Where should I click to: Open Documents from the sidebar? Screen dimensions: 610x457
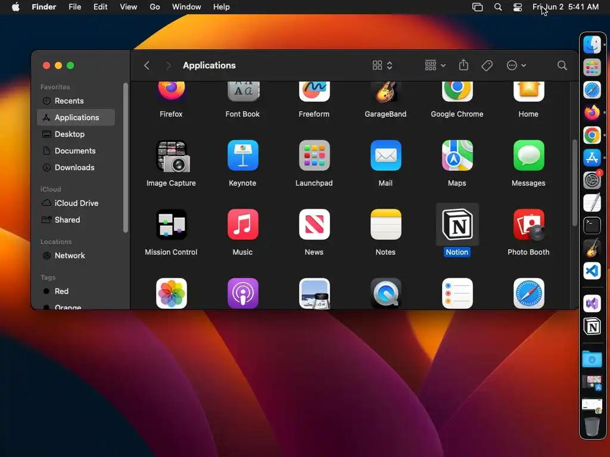tap(76, 151)
